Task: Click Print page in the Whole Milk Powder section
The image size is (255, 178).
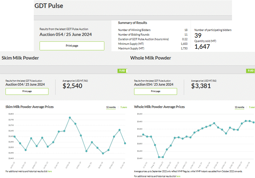Action: (156, 91)
